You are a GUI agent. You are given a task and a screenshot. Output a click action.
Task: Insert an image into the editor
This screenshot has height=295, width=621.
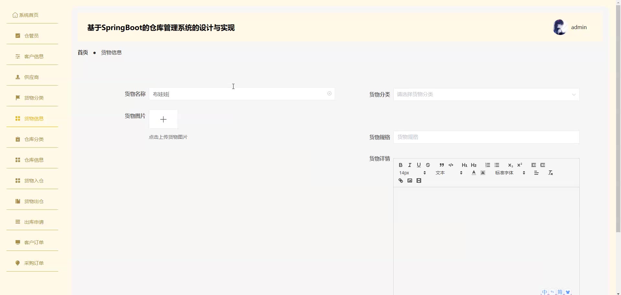[409, 180]
